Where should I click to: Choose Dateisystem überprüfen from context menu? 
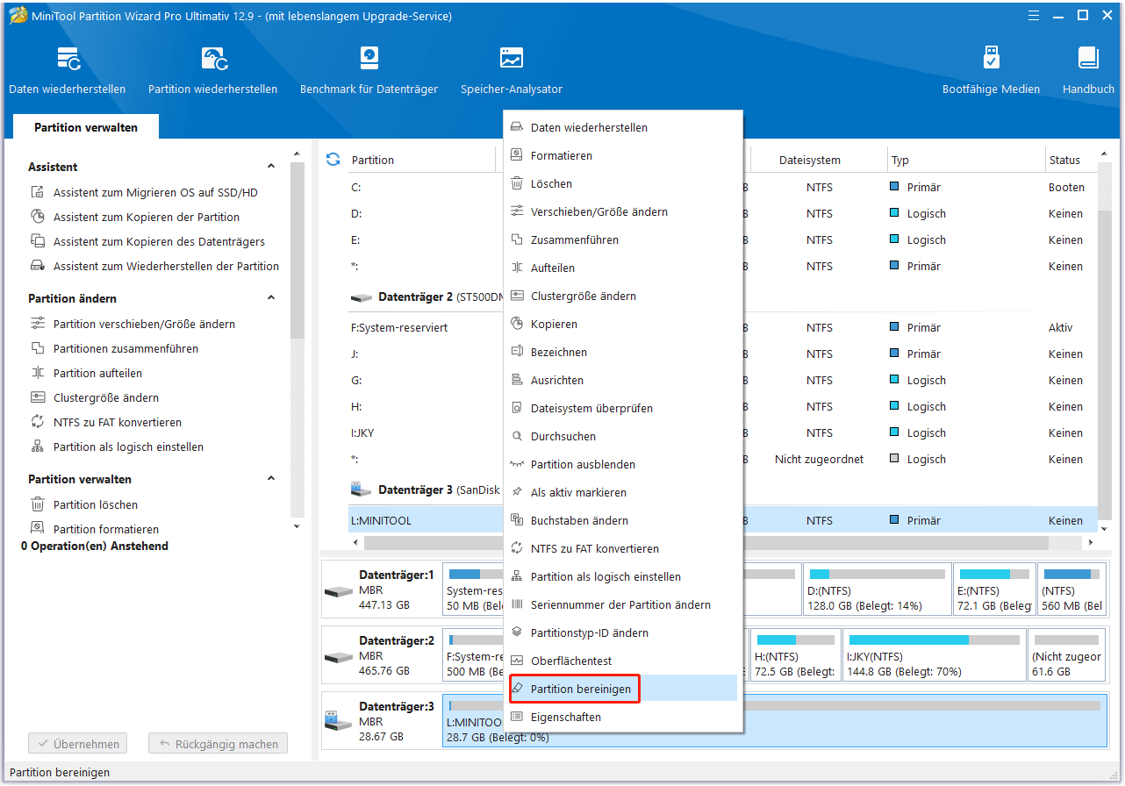(x=623, y=408)
